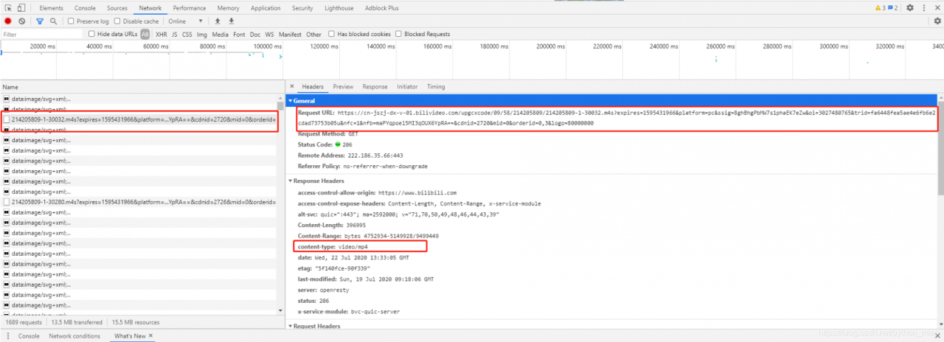Show the Preview tab of request

click(343, 86)
